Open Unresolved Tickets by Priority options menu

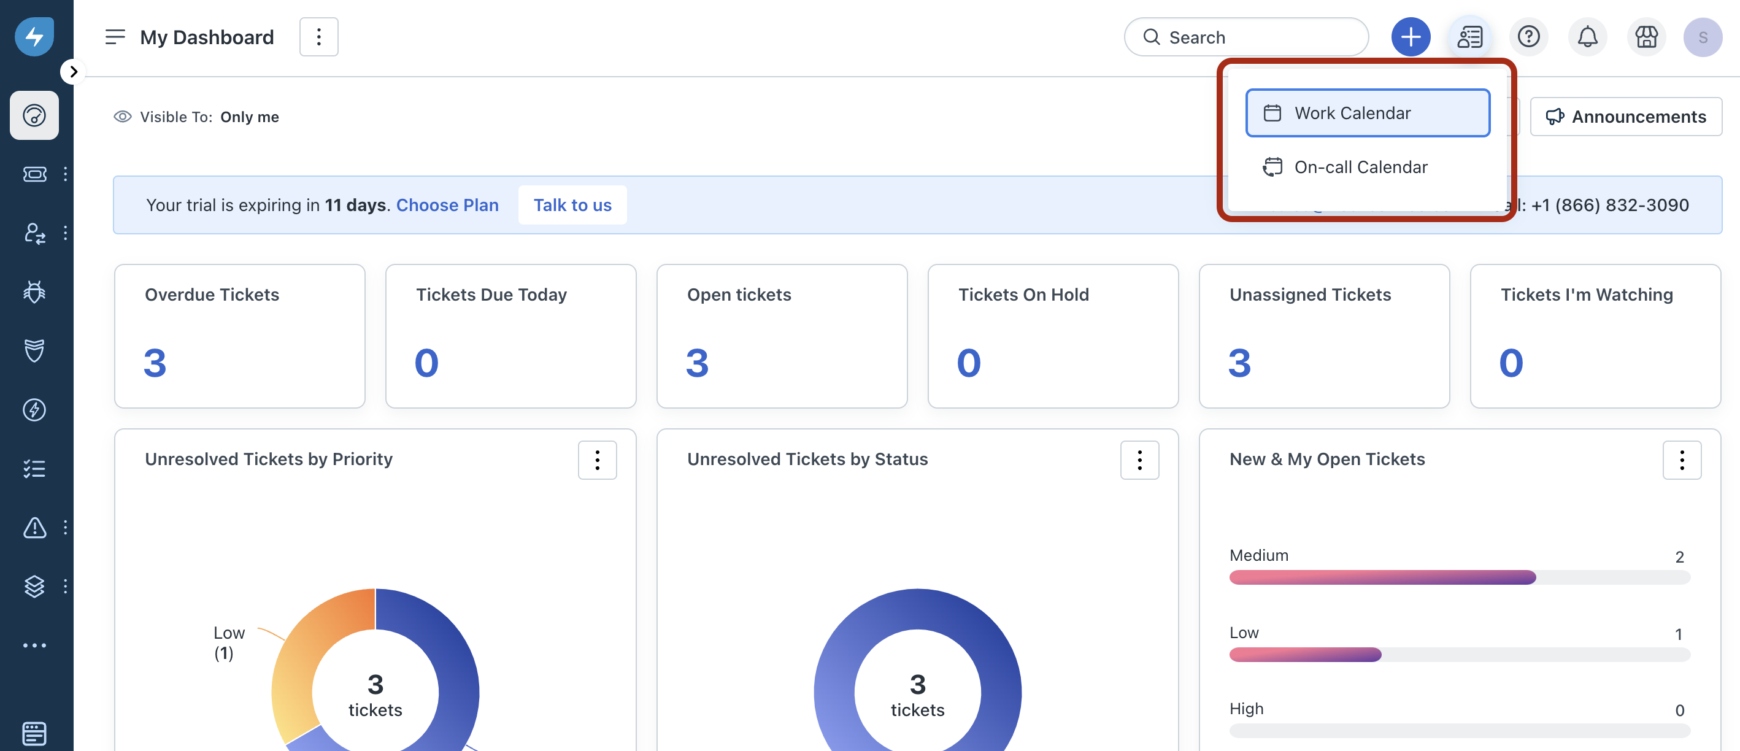pyautogui.click(x=597, y=461)
